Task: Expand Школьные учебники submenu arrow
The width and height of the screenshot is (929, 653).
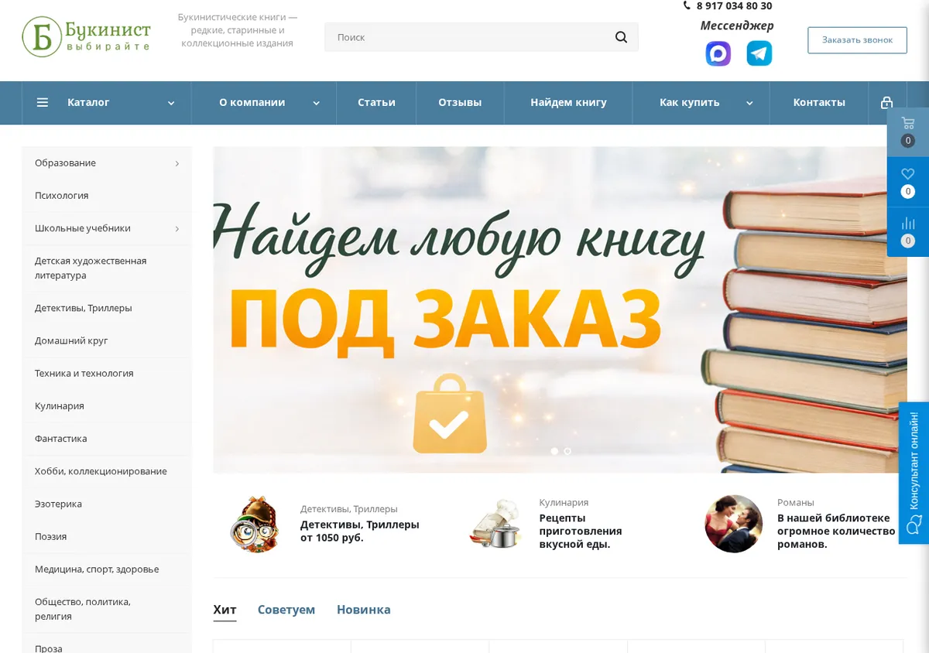Action: coord(177,229)
